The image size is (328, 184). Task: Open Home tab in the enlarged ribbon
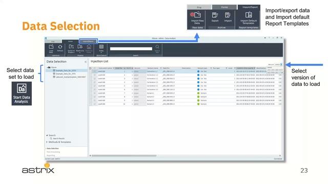(x=224, y=7)
